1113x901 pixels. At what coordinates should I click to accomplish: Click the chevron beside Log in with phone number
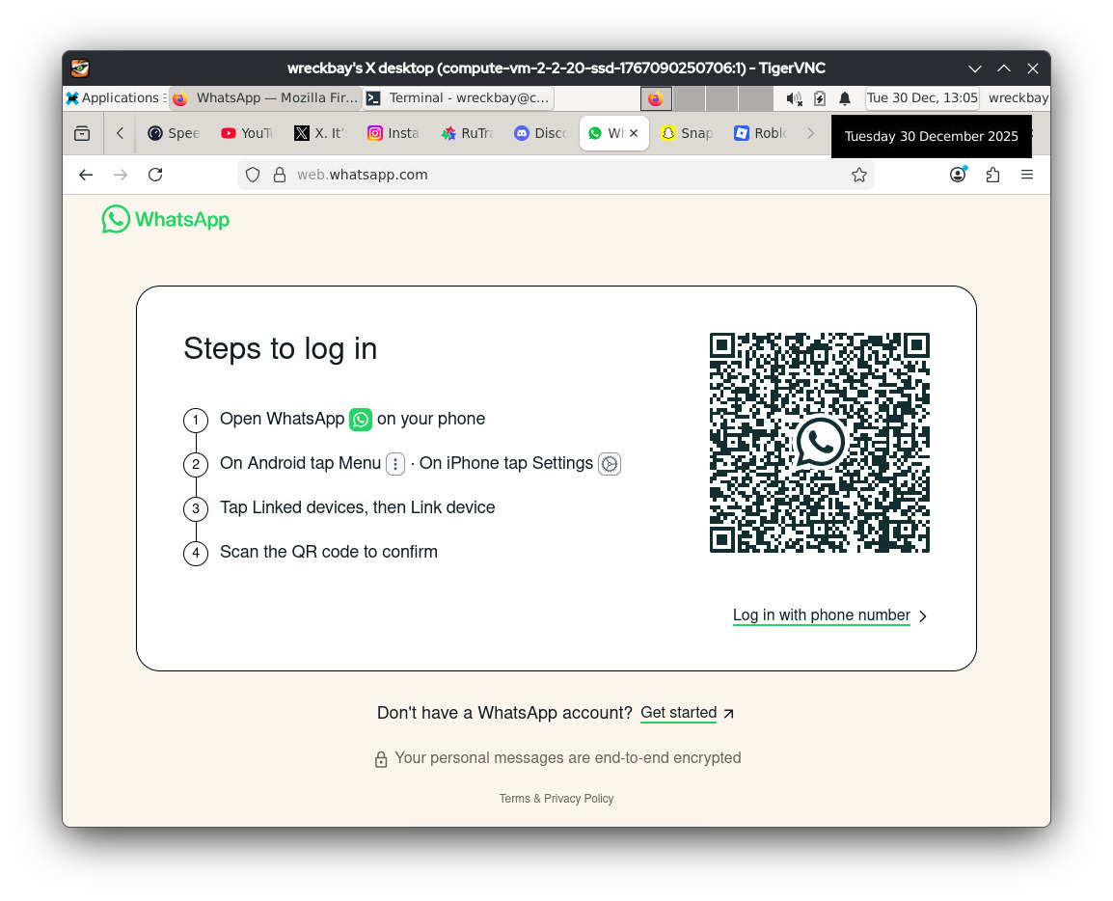click(923, 616)
